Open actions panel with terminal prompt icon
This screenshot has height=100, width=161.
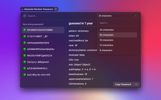click(136, 84)
